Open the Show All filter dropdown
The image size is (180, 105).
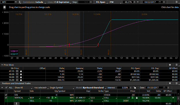23,88
